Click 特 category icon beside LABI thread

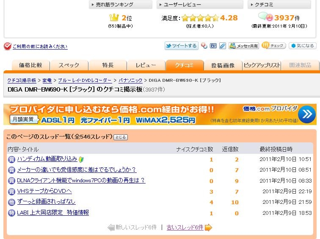11,213
